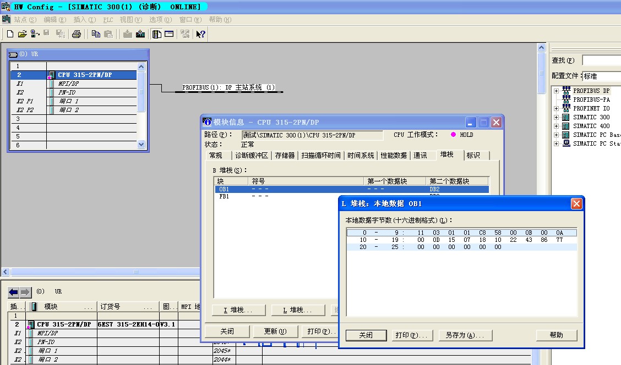Switch to the 时间系统 tab
Screen dimensions: 621x365
click(361, 156)
